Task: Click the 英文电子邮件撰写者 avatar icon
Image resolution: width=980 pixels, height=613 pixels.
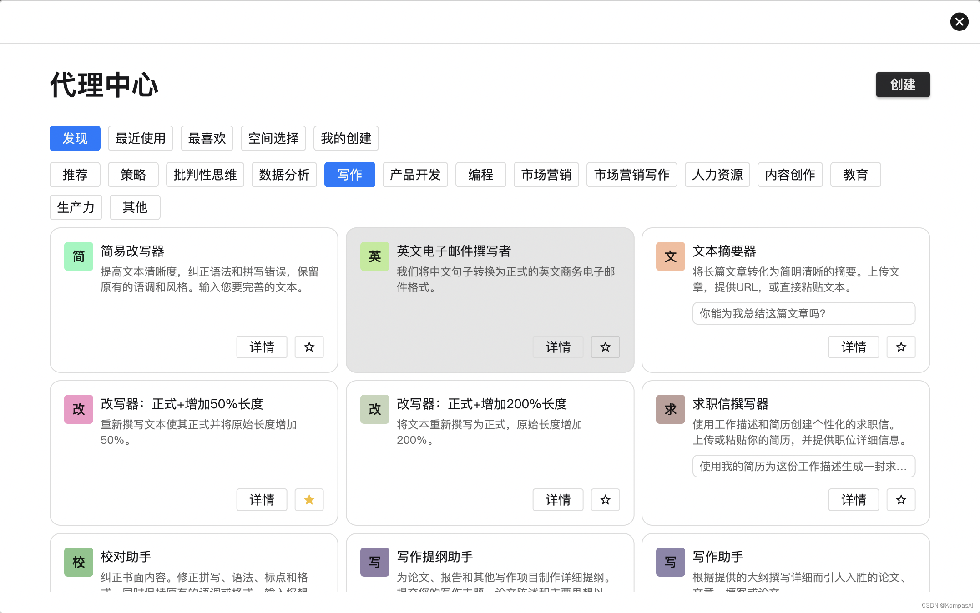Action: point(374,256)
